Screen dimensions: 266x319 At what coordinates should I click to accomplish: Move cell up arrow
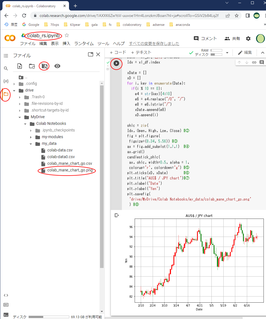tap(239, 62)
